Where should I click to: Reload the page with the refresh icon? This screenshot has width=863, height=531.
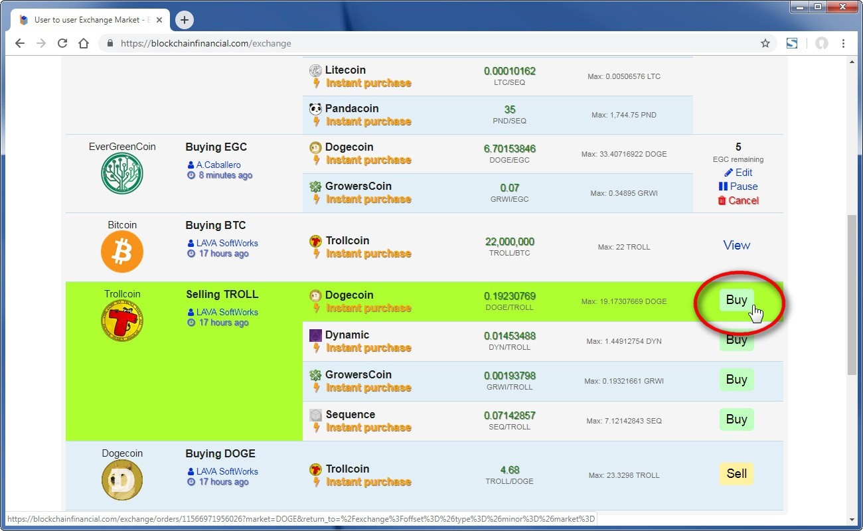[62, 43]
